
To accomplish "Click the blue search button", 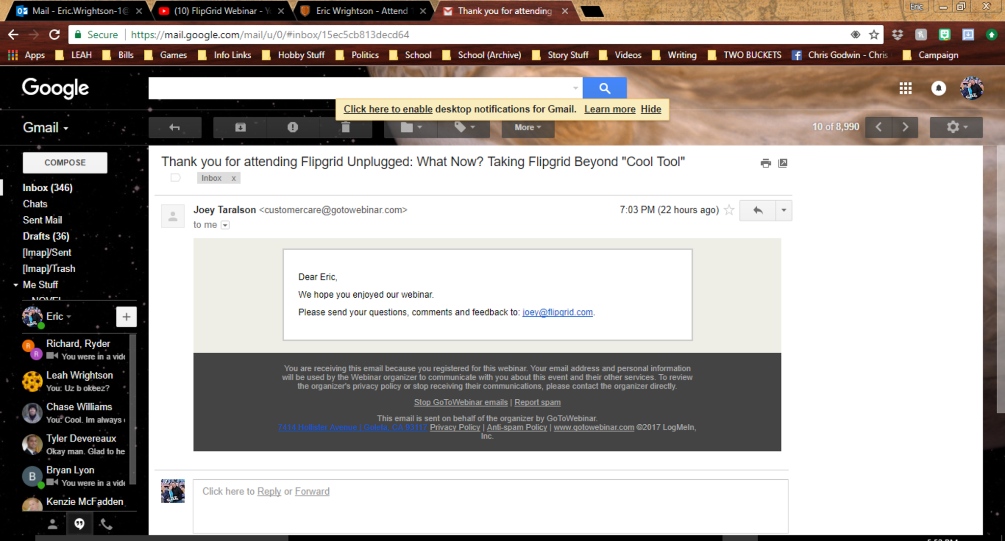I will point(604,88).
